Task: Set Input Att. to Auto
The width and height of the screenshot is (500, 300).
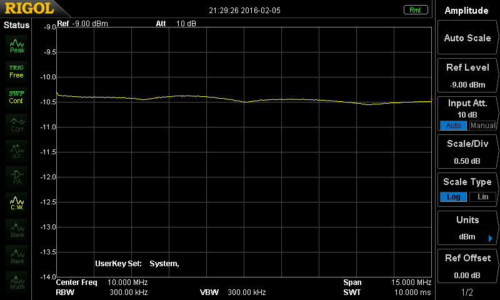Action: click(x=453, y=126)
